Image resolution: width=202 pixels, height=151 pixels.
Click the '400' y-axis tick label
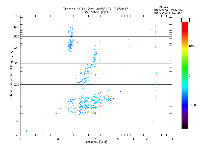coord(17,48)
